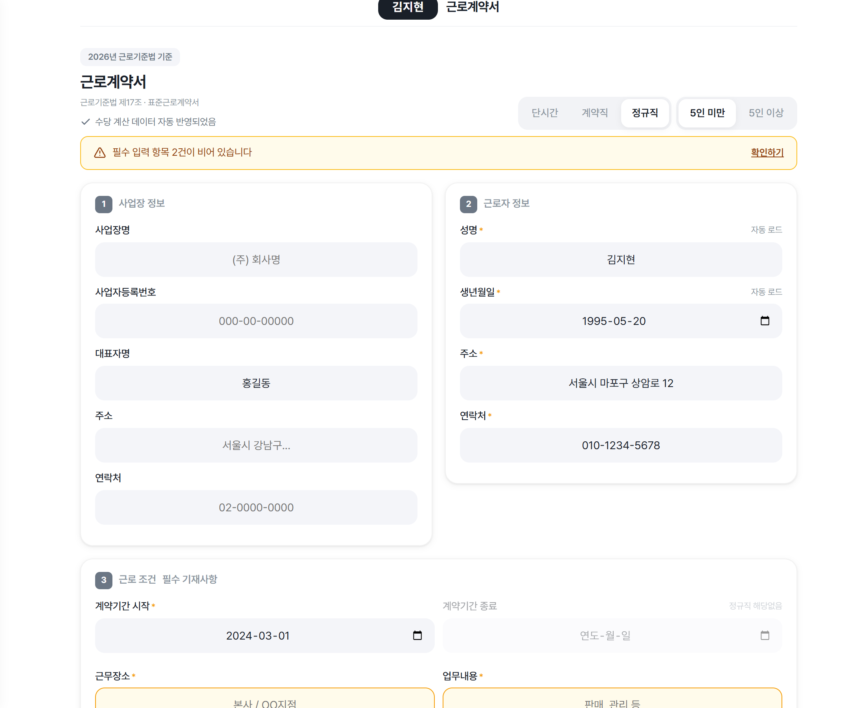Image resolution: width=868 pixels, height=708 pixels.
Task: Open the birthdate calendar picker icon
Action: [x=765, y=321]
